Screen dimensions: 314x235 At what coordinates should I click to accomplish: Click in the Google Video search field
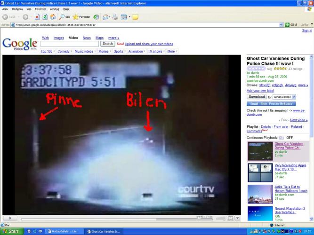click(69, 44)
